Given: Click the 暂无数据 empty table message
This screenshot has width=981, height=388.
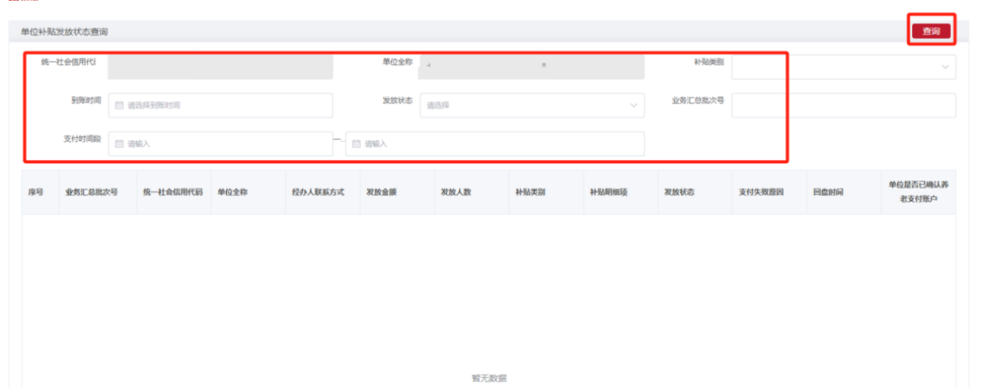Looking at the screenshot, I should pyautogui.click(x=489, y=378).
